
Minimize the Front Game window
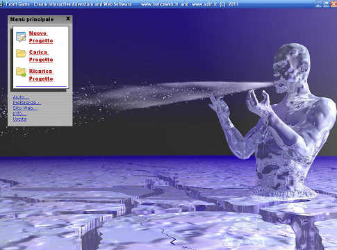click(319, 3)
